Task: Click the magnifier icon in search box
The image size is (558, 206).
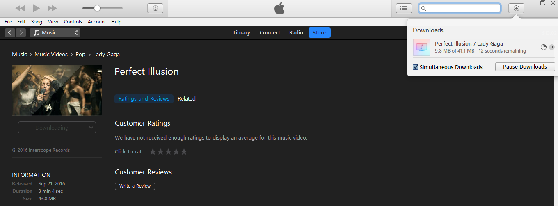Action: [x=424, y=9]
